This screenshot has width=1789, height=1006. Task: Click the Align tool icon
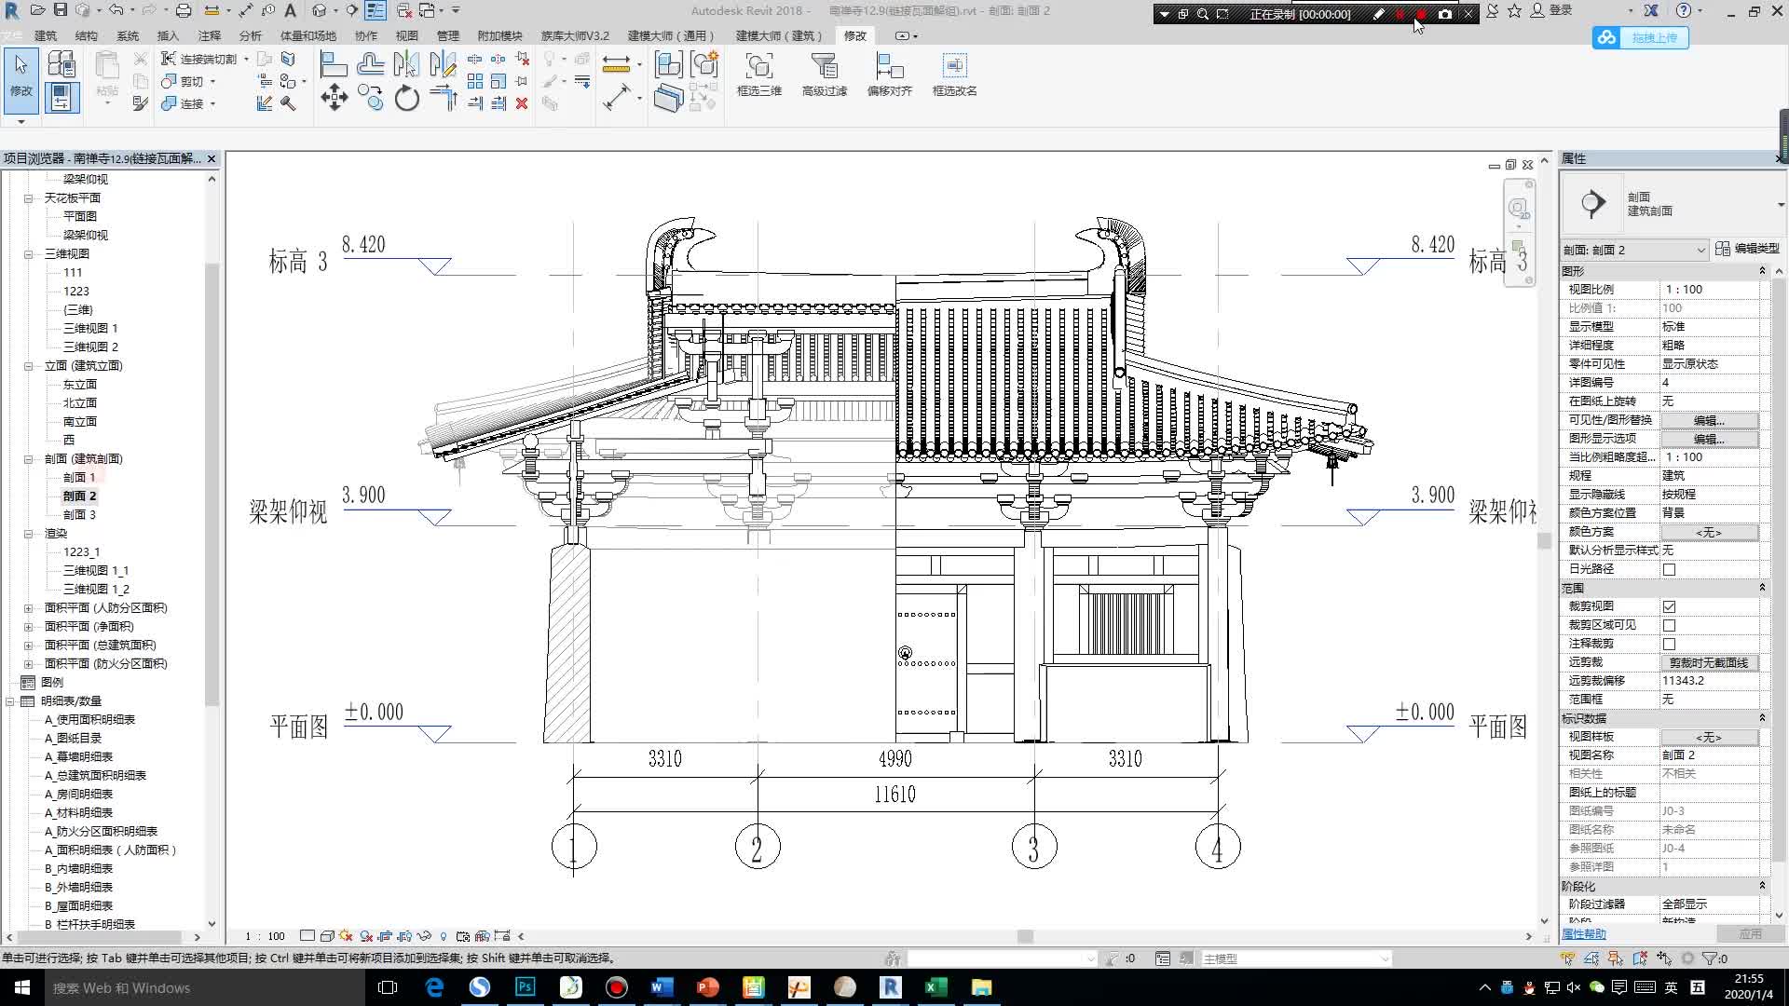point(334,64)
